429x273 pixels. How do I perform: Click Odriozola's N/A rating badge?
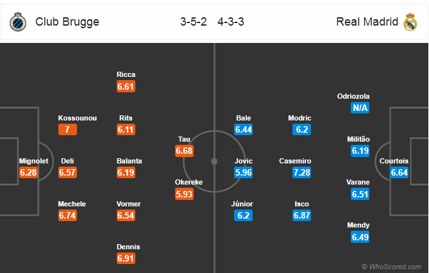[x=360, y=108]
